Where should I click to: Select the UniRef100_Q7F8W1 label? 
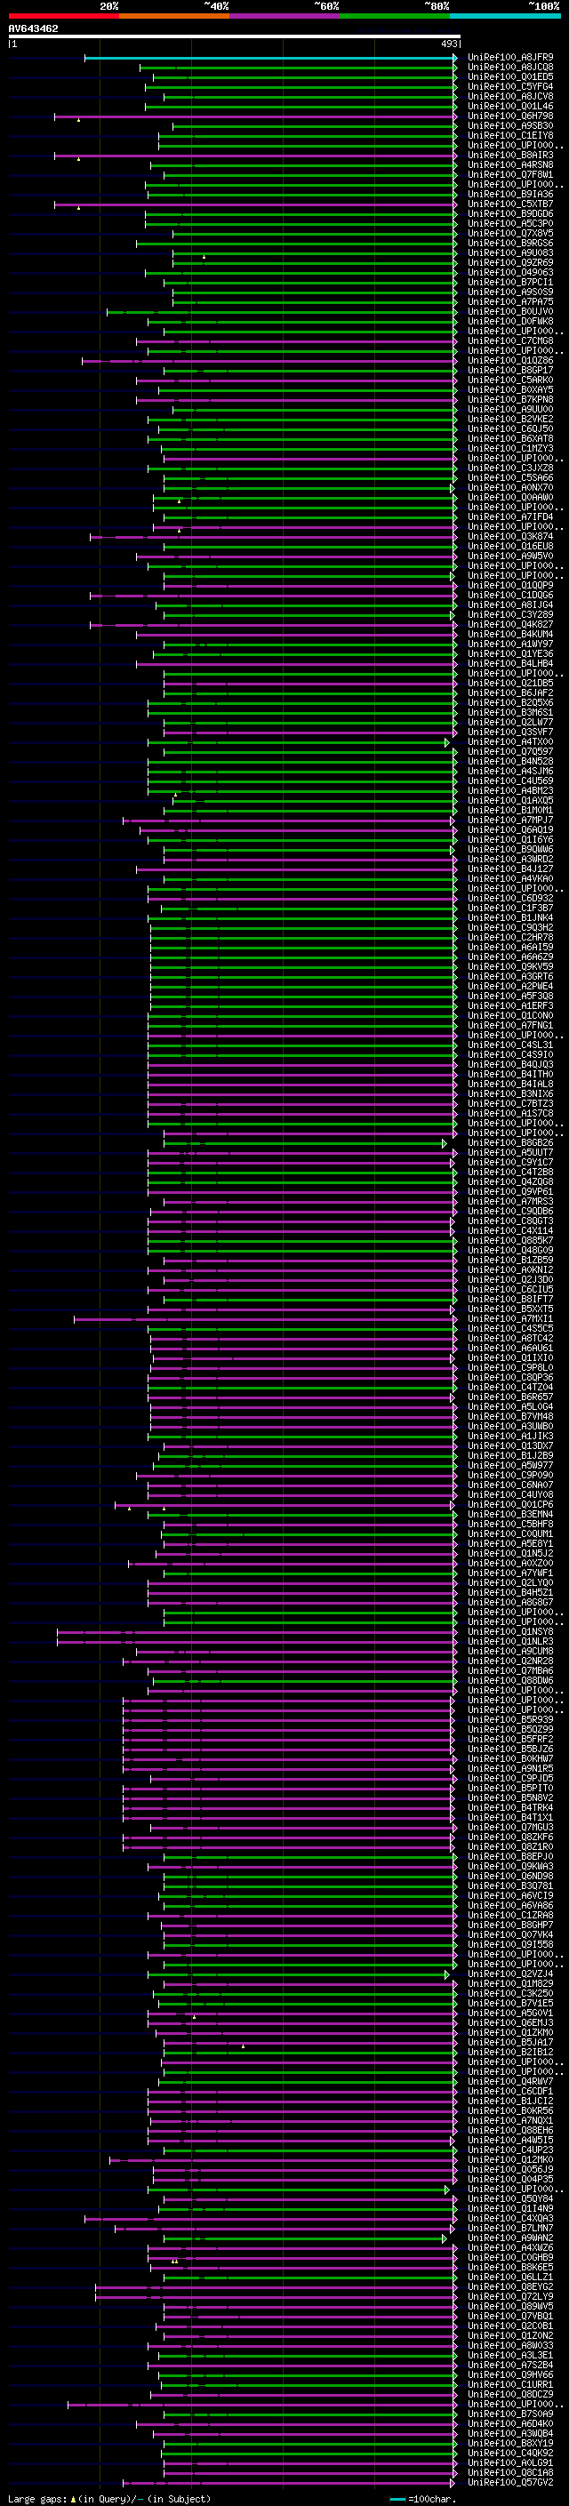pyautogui.click(x=510, y=175)
